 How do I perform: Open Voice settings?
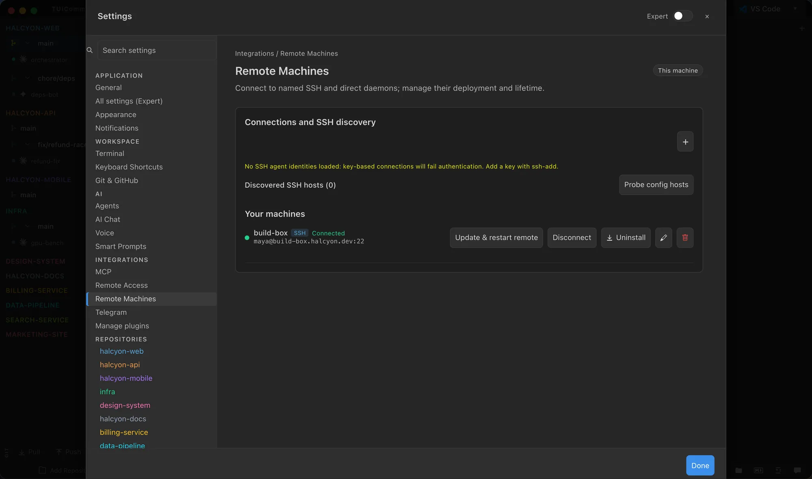click(x=151, y=233)
